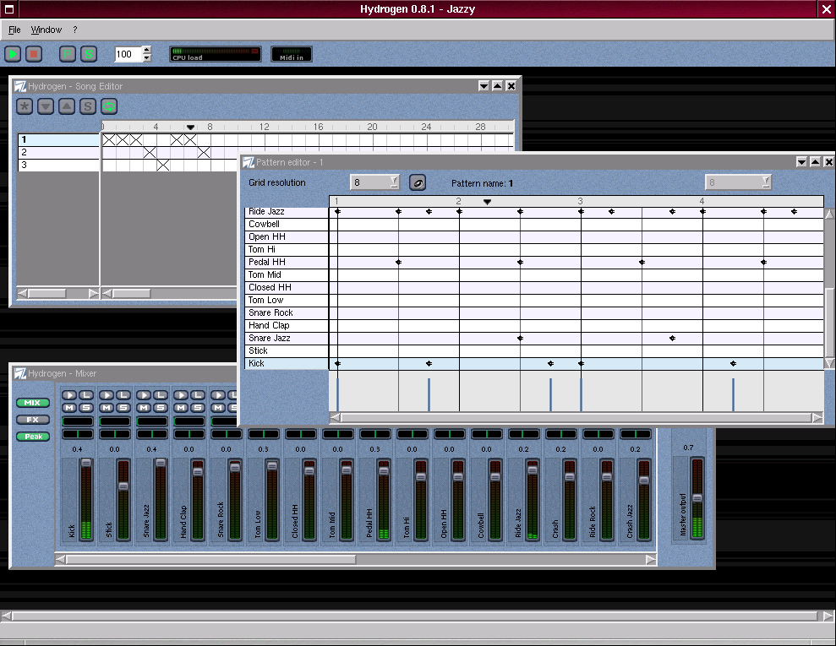The image size is (836, 646).
Task: Move pattern down with Song Editor down arrow
Action: (x=46, y=106)
